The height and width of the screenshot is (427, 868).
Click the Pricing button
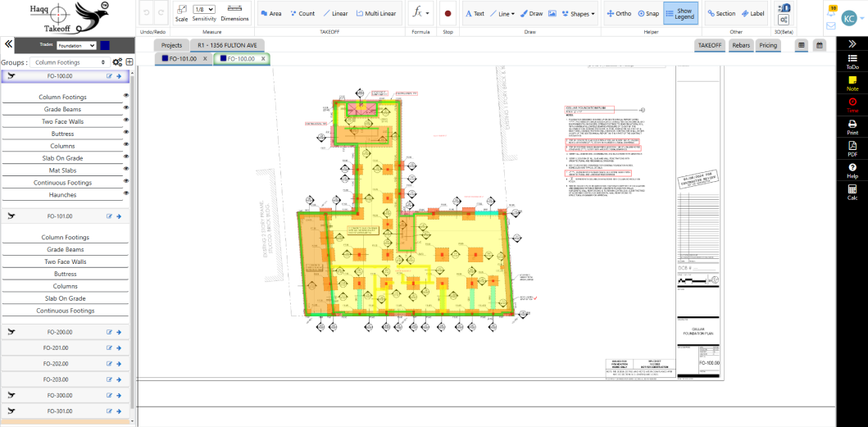tap(768, 45)
